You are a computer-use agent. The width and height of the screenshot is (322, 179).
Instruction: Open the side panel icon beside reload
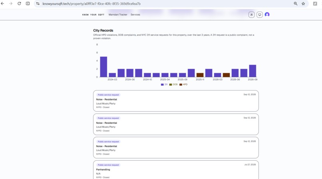pos(28,4)
